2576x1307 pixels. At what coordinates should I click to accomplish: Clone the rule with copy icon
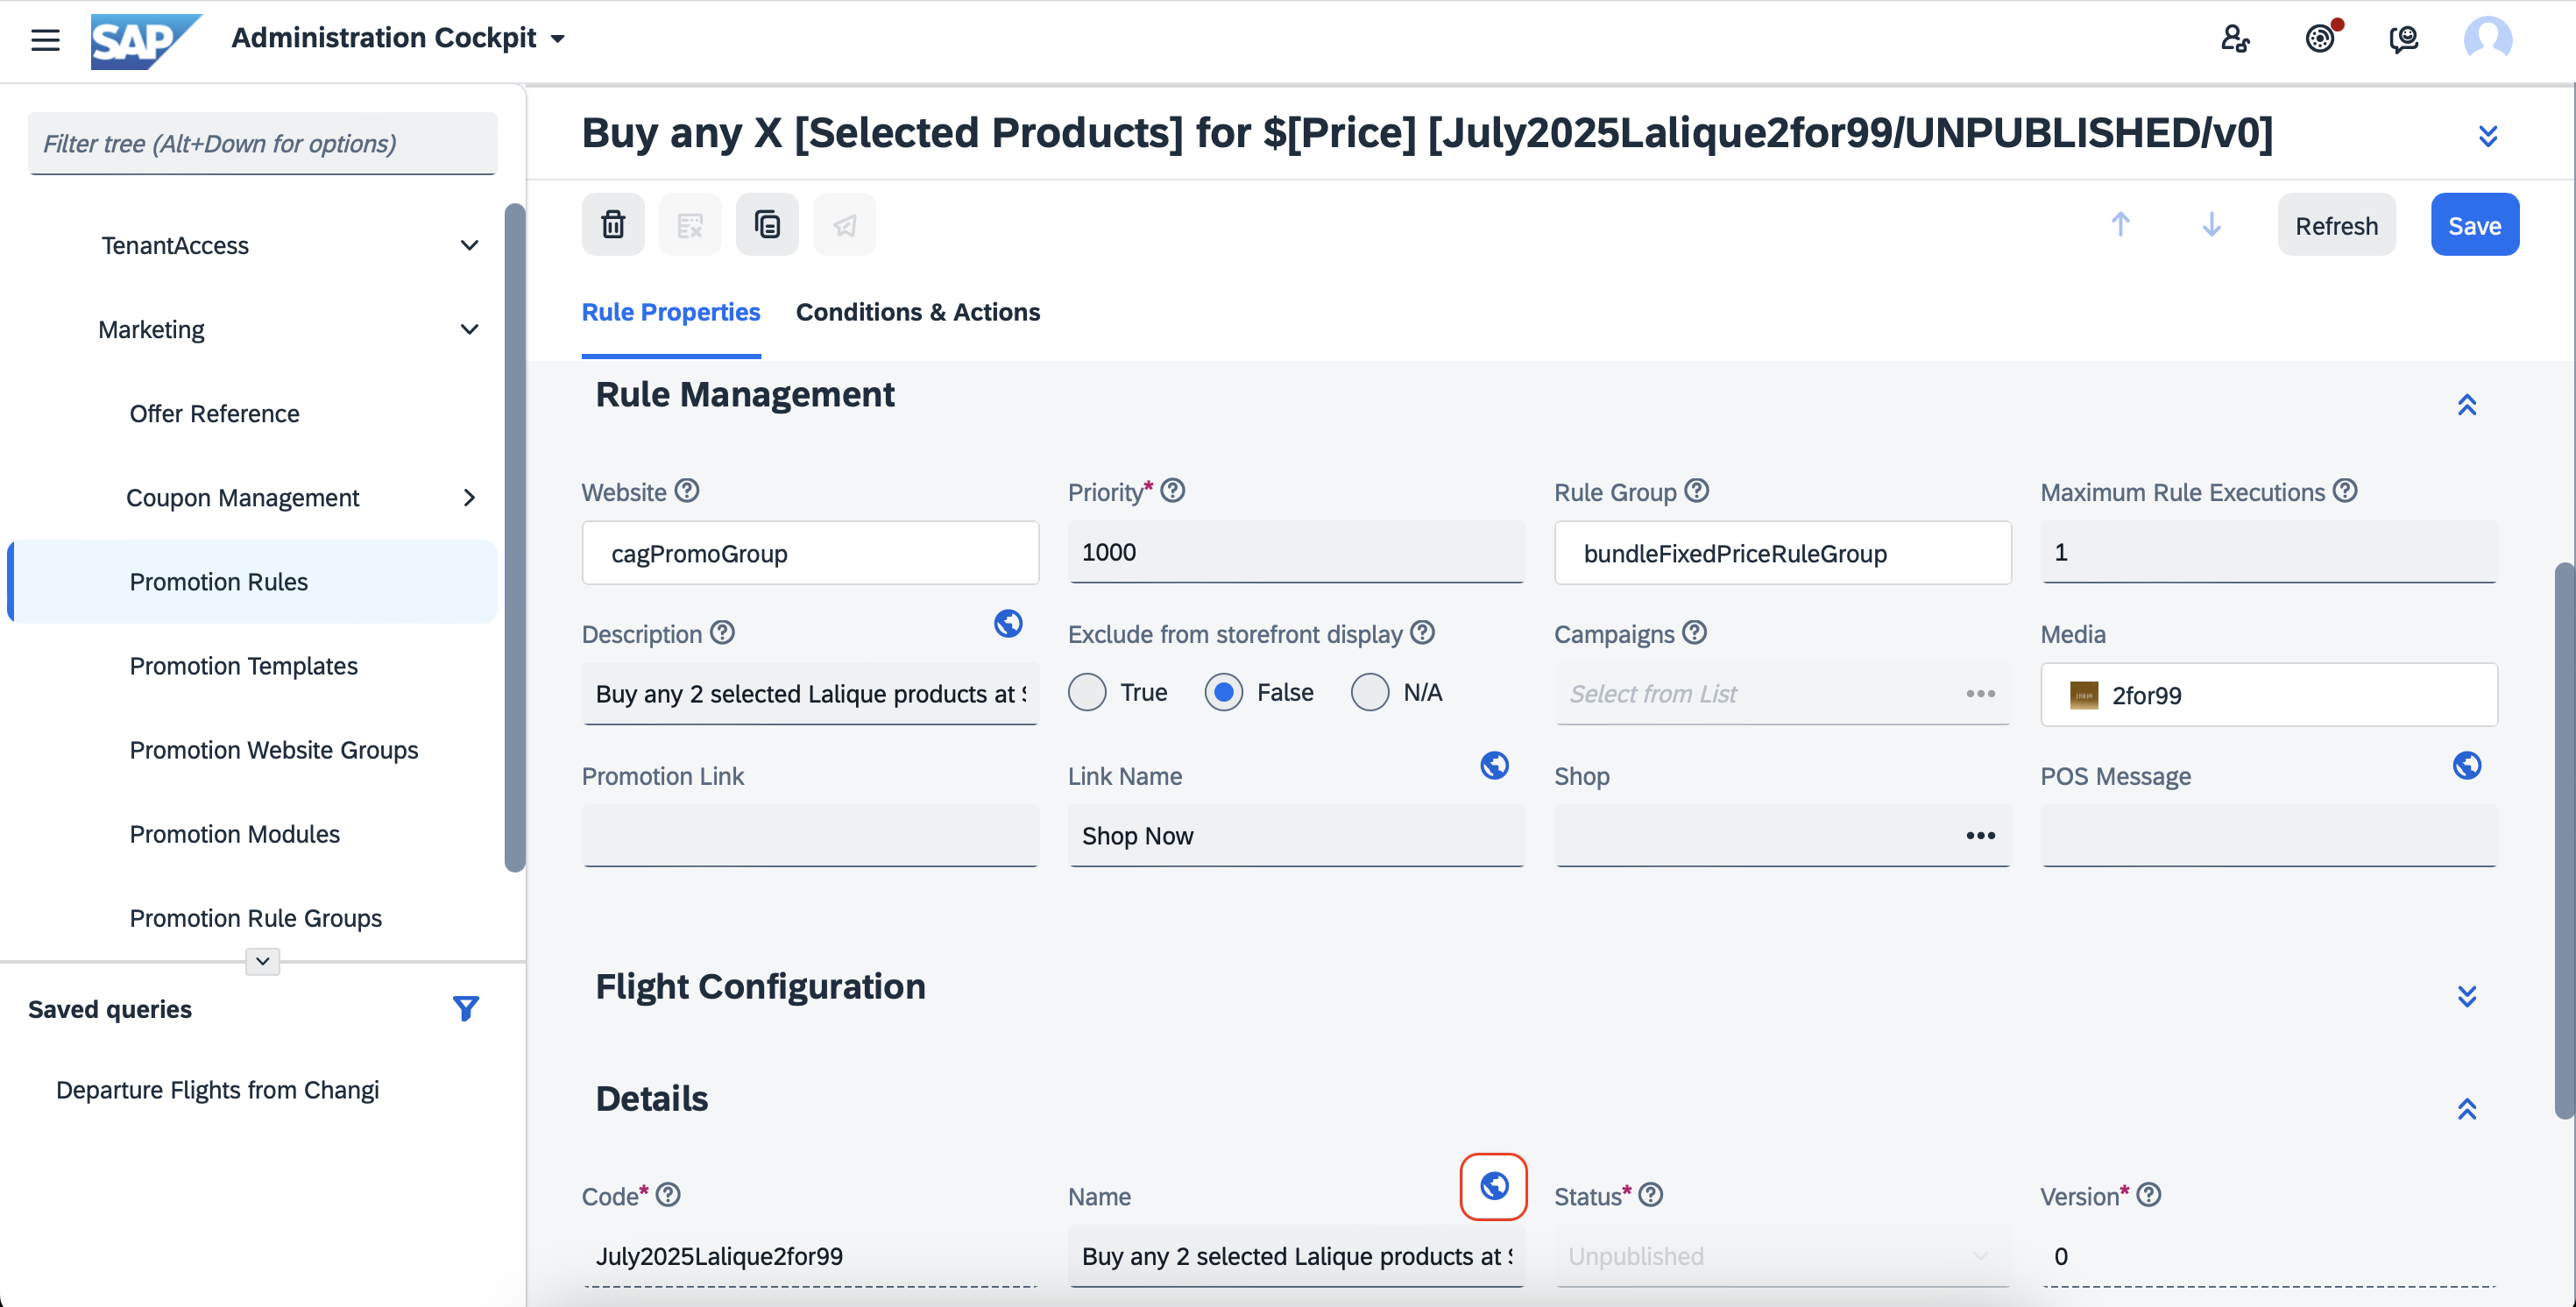click(767, 224)
